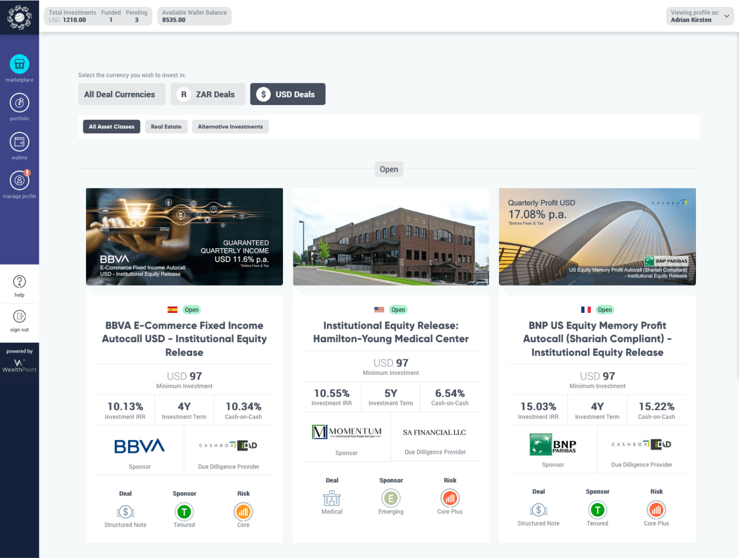739x558 pixels.
Task: Click the Medical deal icon on Hamilton-Young card
Action: click(x=332, y=498)
